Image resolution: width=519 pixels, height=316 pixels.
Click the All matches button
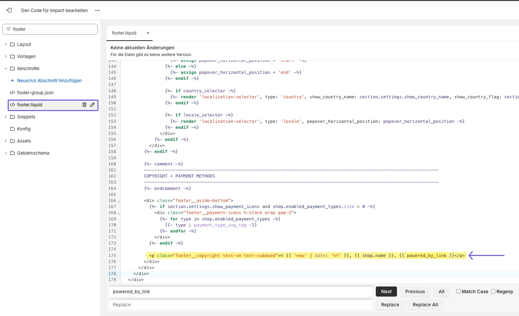click(441, 292)
